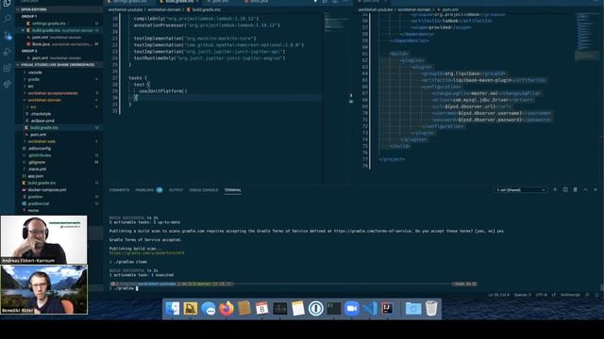Create a new terminal with the plus icon
The width and height of the screenshot is (604, 339).
point(555,190)
